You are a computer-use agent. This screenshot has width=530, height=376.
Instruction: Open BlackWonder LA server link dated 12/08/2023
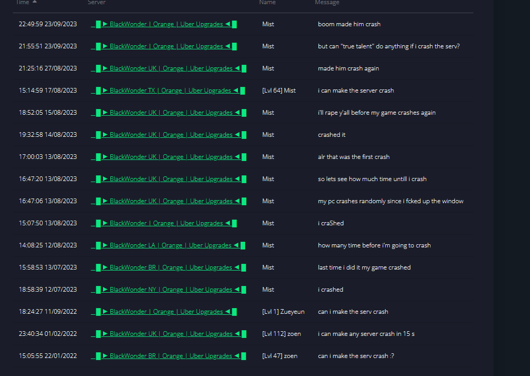168,245
